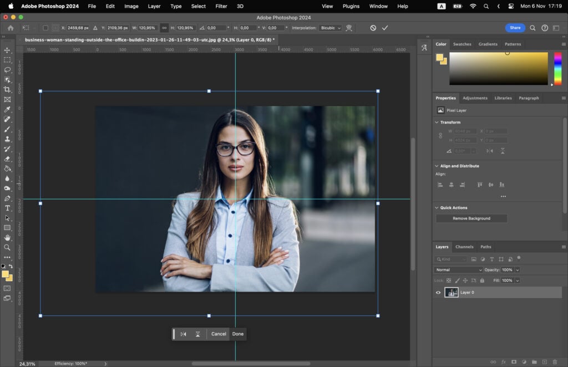This screenshot has height=367, width=568.
Task: Toggle the Lock transparent pixels option
Action: (x=448, y=281)
